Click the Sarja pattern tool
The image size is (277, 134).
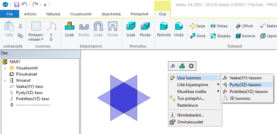(197, 26)
